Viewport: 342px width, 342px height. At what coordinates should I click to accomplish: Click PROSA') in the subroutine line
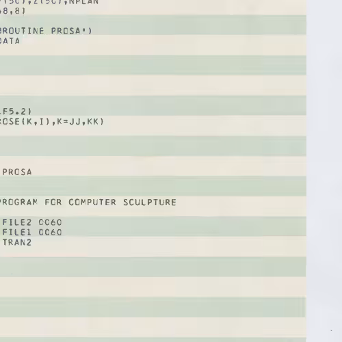[x=72, y=31]
